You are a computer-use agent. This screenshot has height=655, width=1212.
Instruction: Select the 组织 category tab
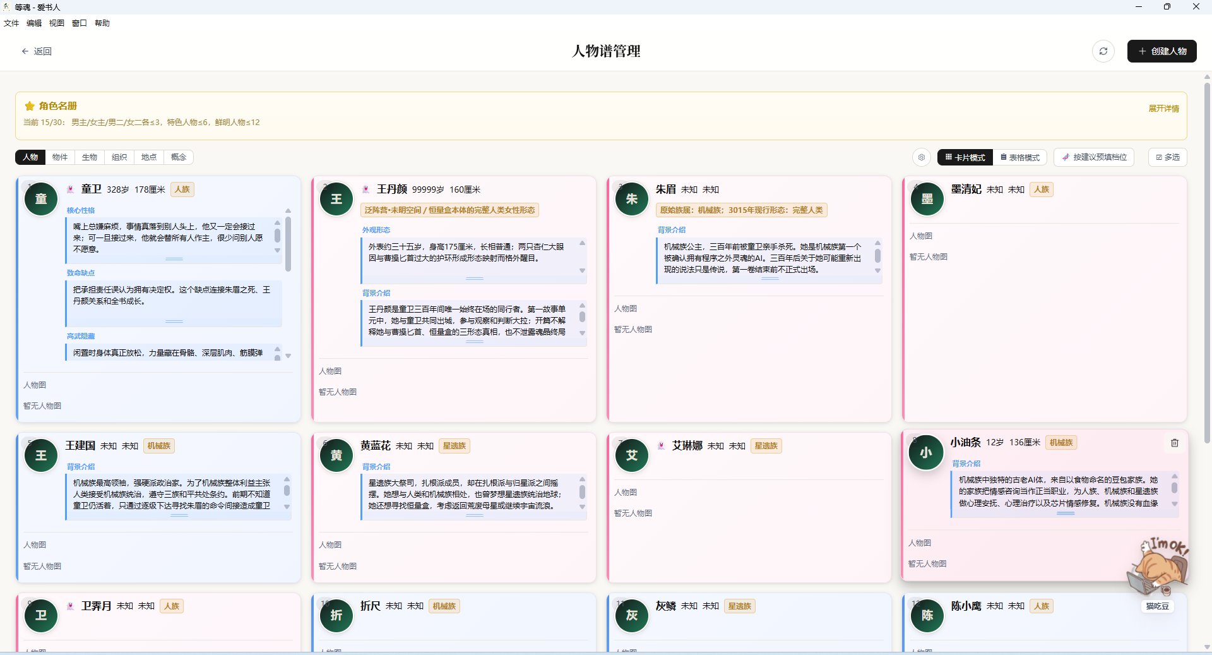tap(119, 157)
